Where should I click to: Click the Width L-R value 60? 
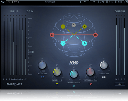57,84
